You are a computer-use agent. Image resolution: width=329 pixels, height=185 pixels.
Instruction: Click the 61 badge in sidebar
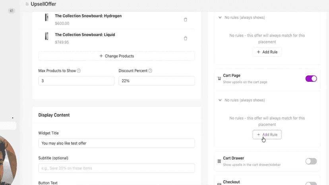[12, 11]
